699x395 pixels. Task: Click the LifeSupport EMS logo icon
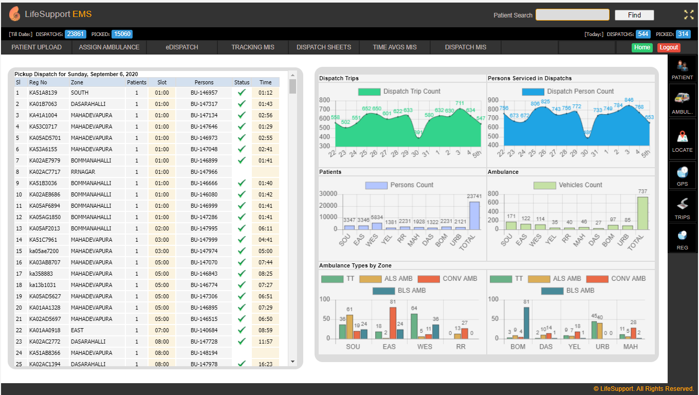coord(15,14)
